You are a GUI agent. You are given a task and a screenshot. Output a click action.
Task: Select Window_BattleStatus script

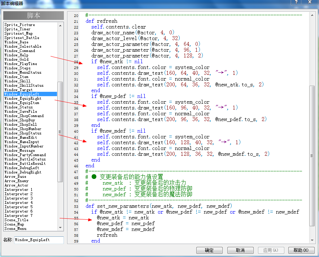(x=25, y=159)
